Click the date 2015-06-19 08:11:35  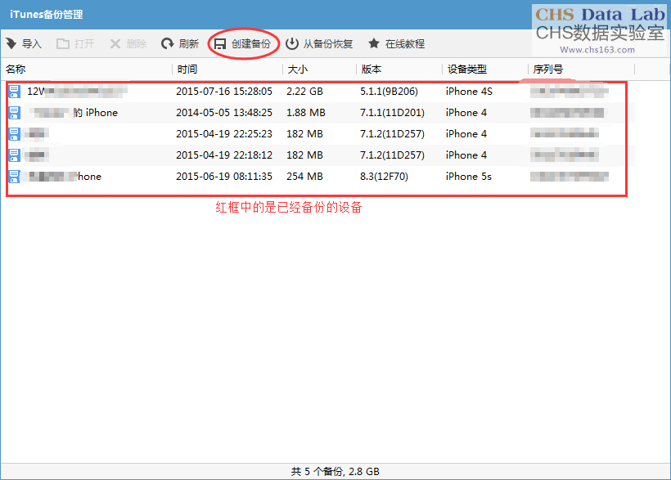224,177
